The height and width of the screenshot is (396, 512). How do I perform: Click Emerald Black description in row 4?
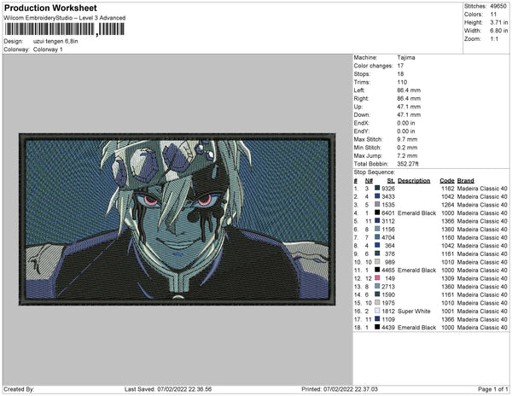(416, 213)
